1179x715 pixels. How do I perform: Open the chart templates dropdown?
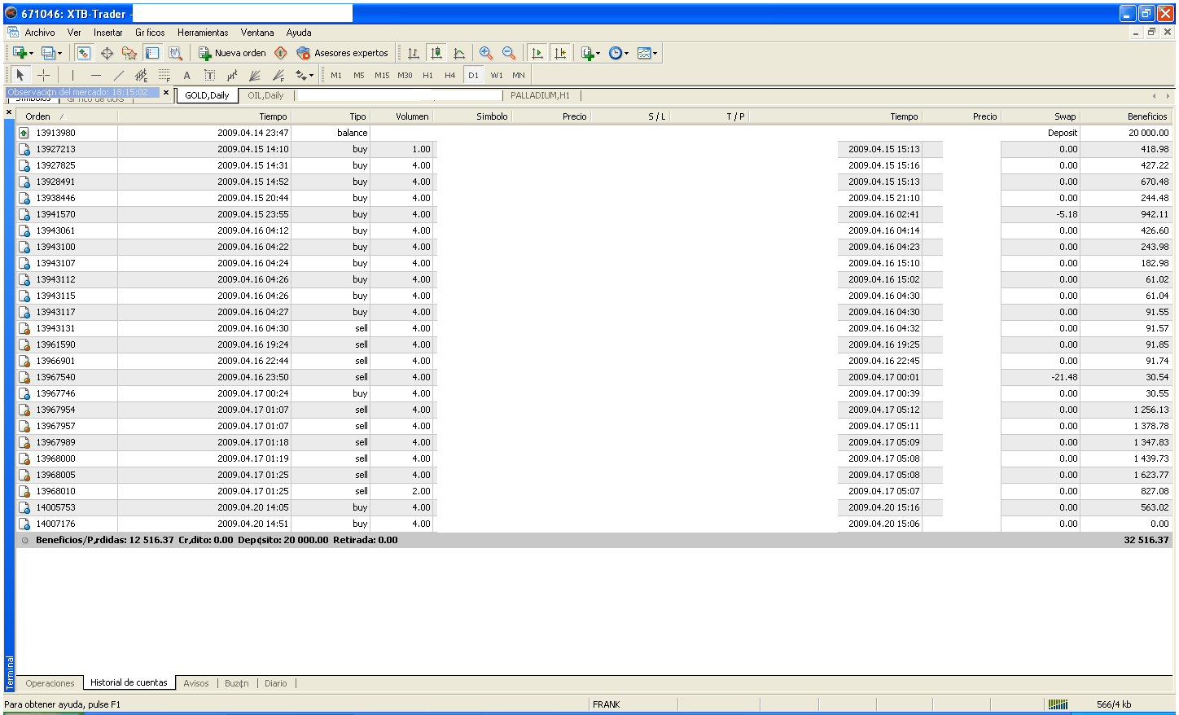pos(655,54)
